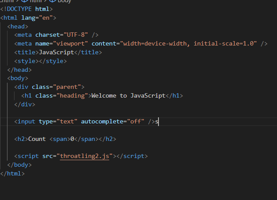Click the charset attribute name

(47, 35)
